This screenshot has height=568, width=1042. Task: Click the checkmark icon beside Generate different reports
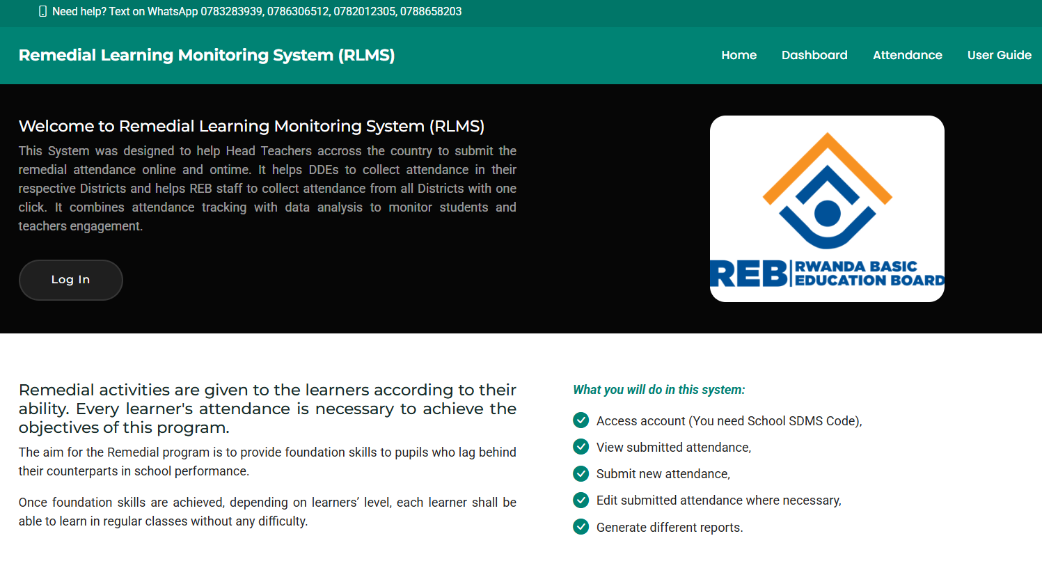581,527
